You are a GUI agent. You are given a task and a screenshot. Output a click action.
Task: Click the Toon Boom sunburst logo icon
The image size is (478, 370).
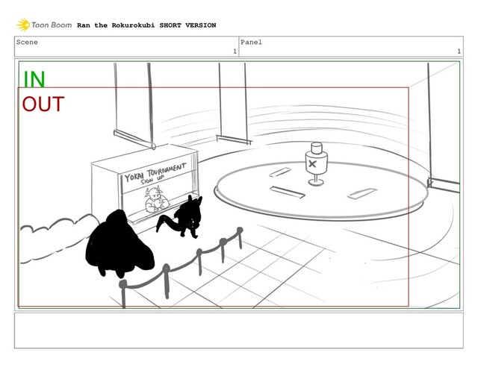click(x=23, y=25)
